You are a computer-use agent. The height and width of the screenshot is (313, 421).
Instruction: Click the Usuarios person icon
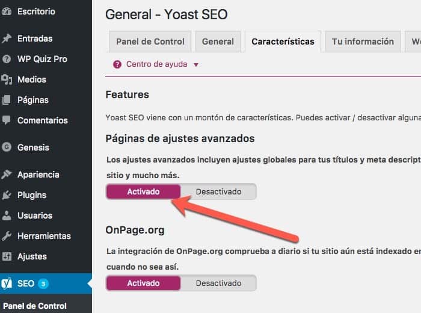pos(7,215)
